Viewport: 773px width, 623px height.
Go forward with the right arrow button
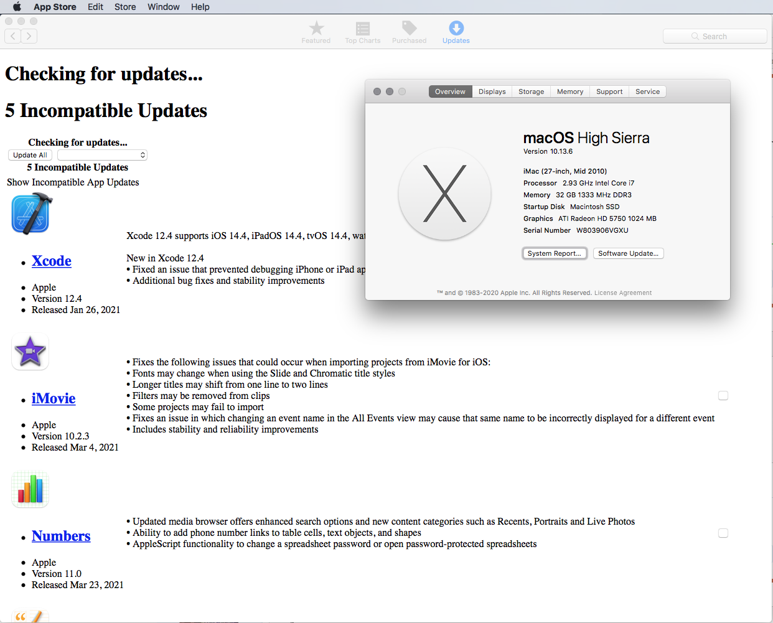point(29,36)
